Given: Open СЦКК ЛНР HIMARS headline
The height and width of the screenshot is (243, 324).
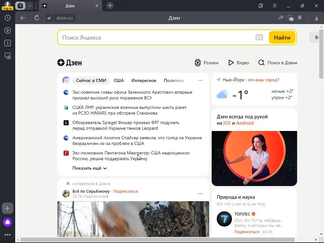Looking at the screenshot, I should [x=129, y=110].
